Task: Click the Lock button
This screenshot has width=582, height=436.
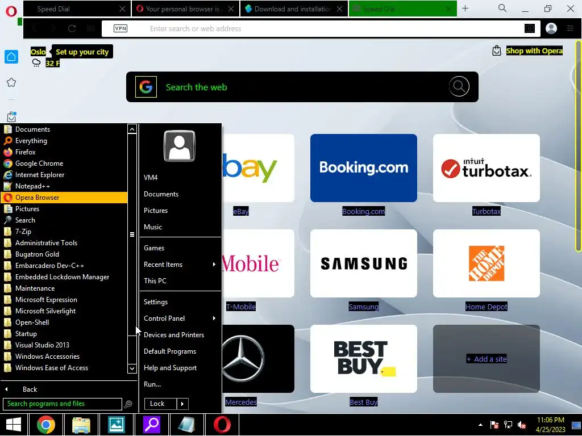Action: (160, 404)
